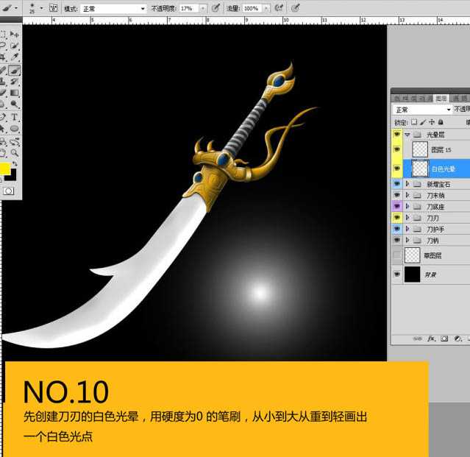
Task: Toggle Quick Mask mode
Action: pos(8,191)
